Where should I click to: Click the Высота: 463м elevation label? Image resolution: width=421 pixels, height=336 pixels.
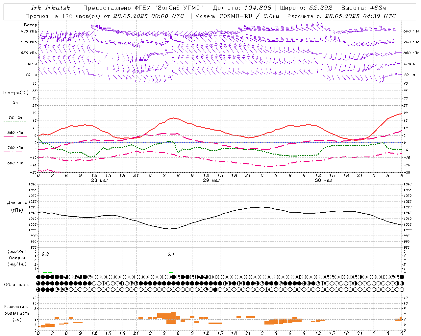pos(363,8)
